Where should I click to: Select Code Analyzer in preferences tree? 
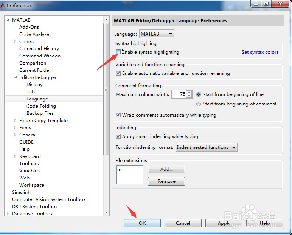pos(35,34)
